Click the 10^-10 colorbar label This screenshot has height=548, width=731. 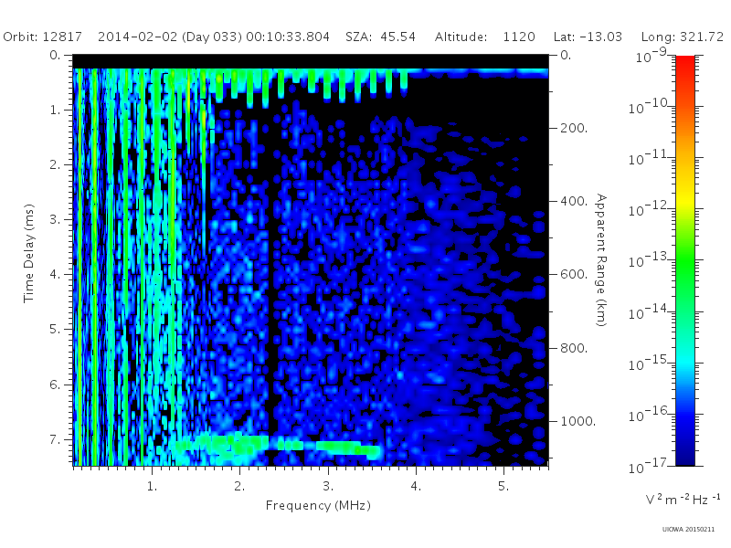(x=650, y=107)
